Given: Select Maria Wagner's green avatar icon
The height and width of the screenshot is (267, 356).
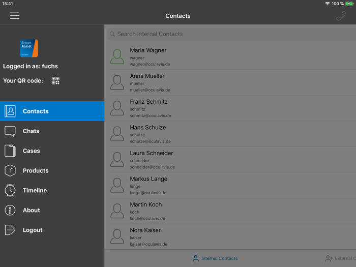Looking at the screenshot, I should (x=117, y=57).
